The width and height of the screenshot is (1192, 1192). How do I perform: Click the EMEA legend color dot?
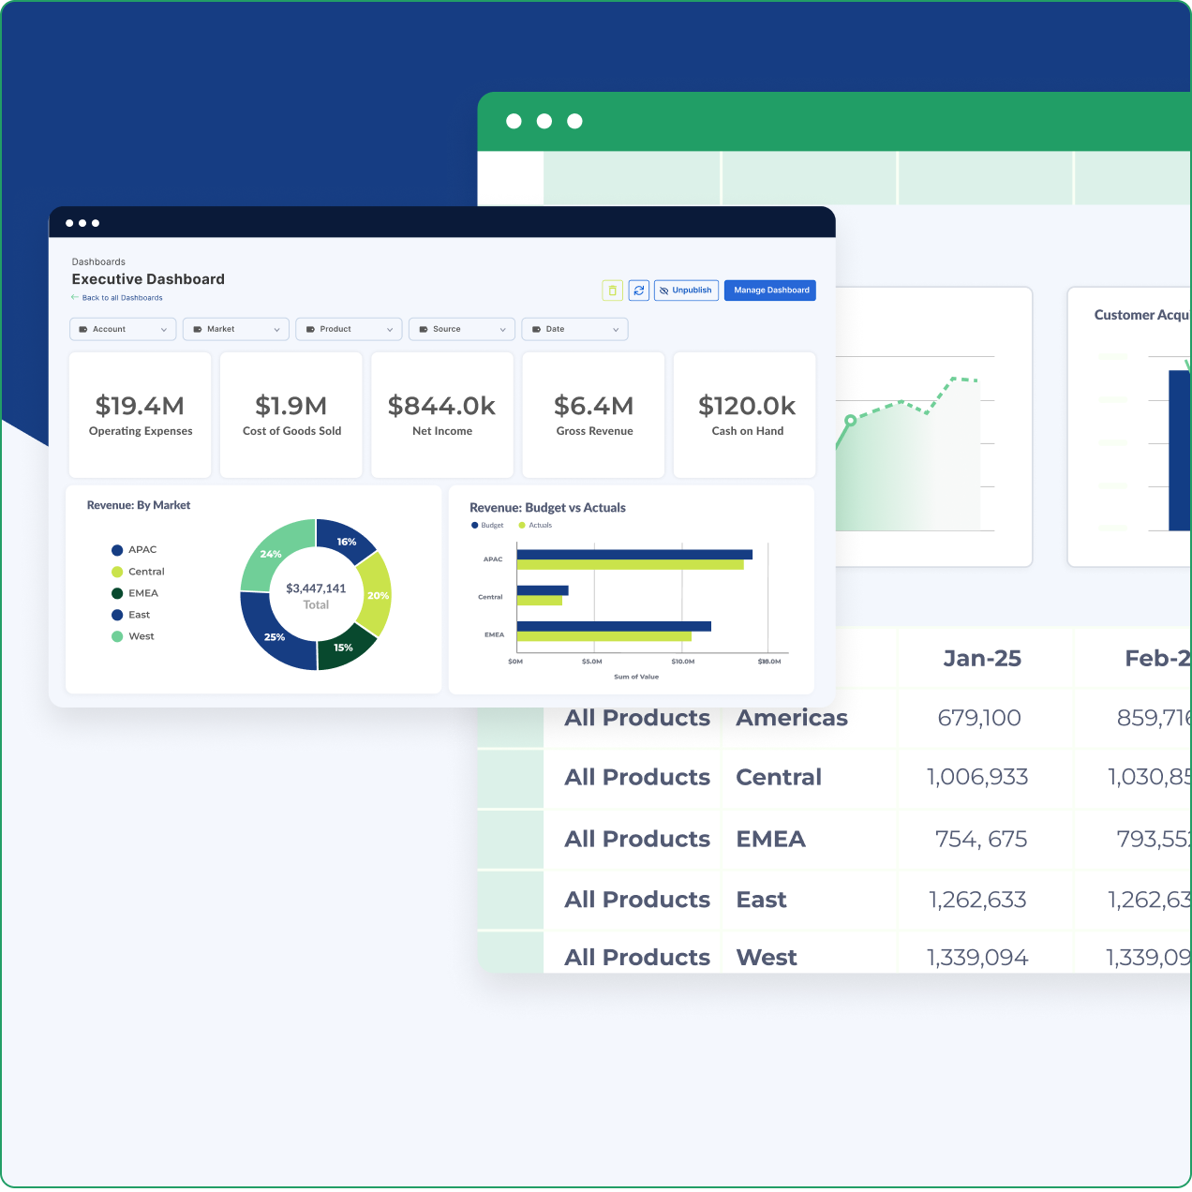point(117,593)
